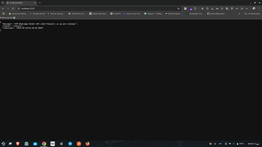Bookmark this page with the star icon
The width and height of the screenshot is (262, 147).
pyautogui.click(x=178, y=9)
